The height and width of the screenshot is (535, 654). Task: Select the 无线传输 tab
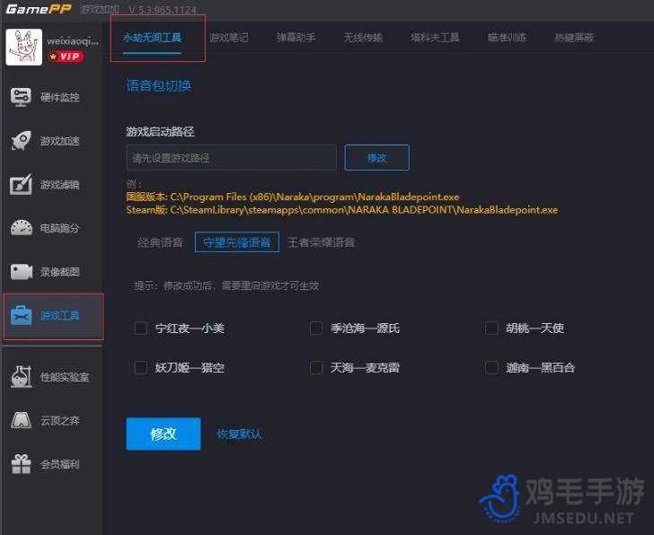[x=363, y=38]
